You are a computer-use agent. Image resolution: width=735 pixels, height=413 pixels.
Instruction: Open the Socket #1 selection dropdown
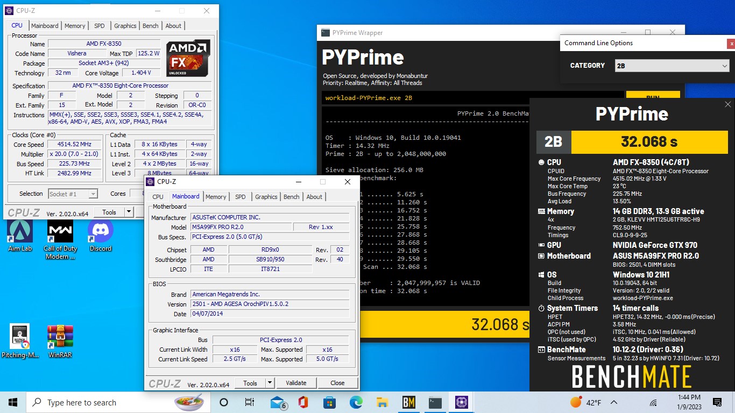73,194
